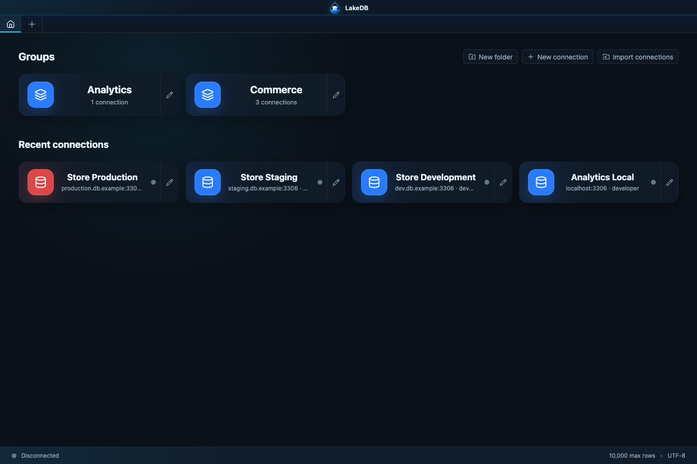Click the Disconnected status in the status bar
Image resolution: width=697 pixels, height=464 pixels.
tap(40, 456)
